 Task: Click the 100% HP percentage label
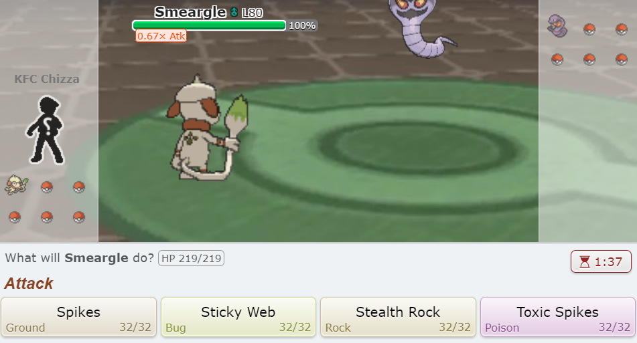click(302, 25)
